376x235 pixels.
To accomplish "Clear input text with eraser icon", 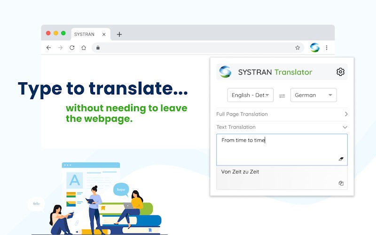I will (341, 159).
